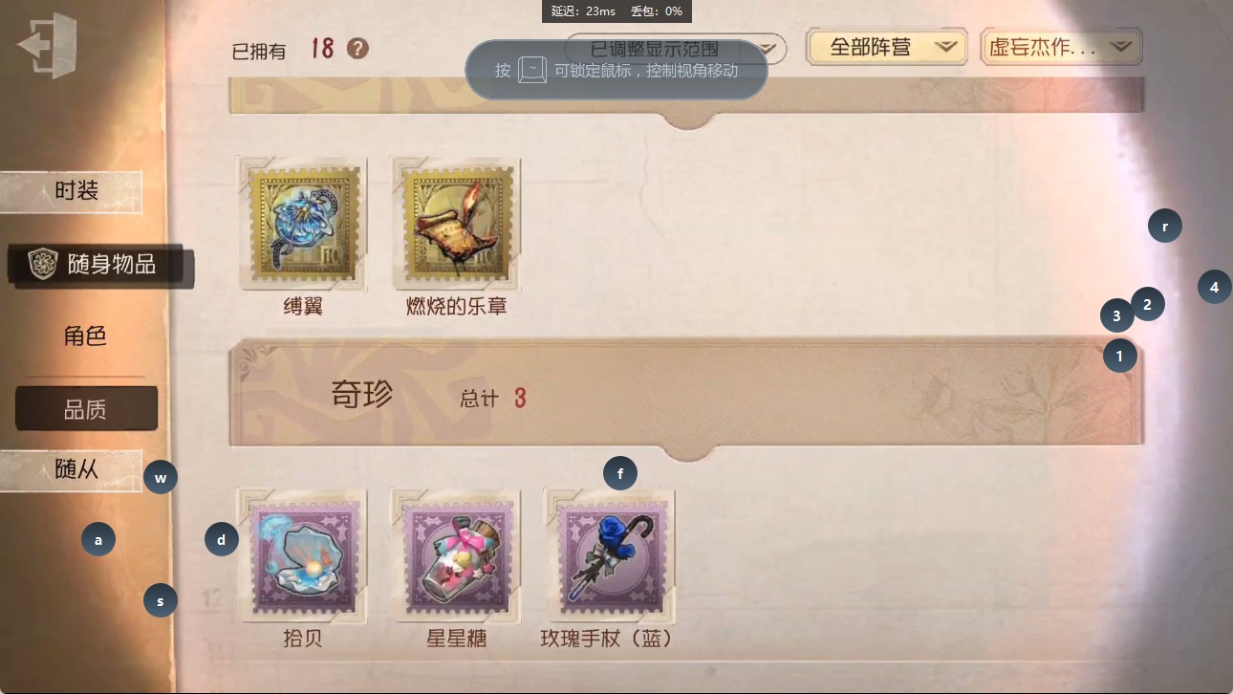Viewport: 1233px width, 694px height.
Task: Click the 奇珍 section header
Action: [x=686, y=393]
